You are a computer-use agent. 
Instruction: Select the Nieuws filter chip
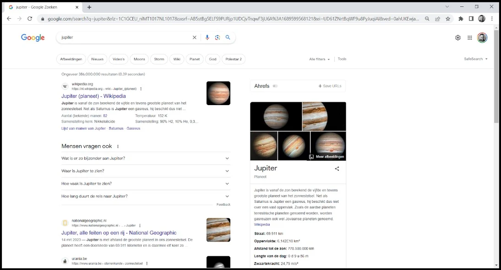pyautogui.click(x=98, y=59)
